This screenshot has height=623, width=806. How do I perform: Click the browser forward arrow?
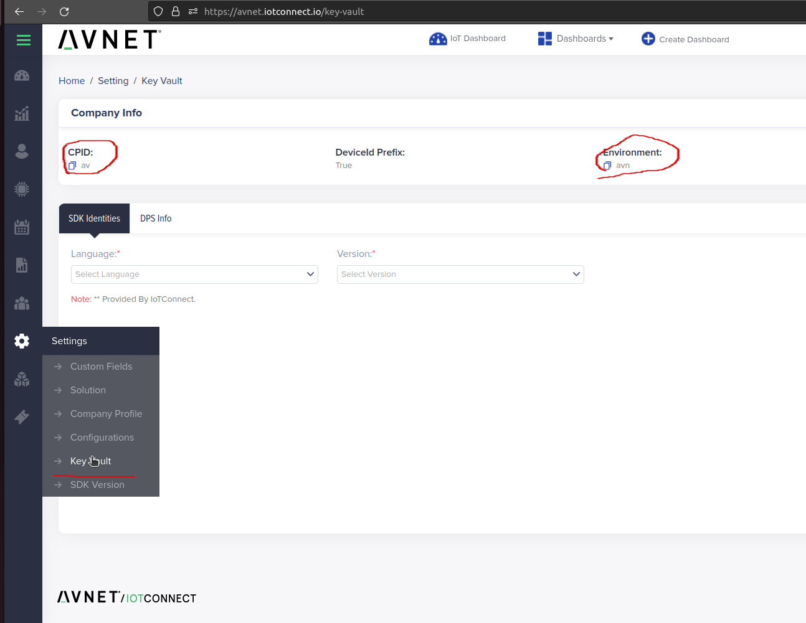[42, 11]
